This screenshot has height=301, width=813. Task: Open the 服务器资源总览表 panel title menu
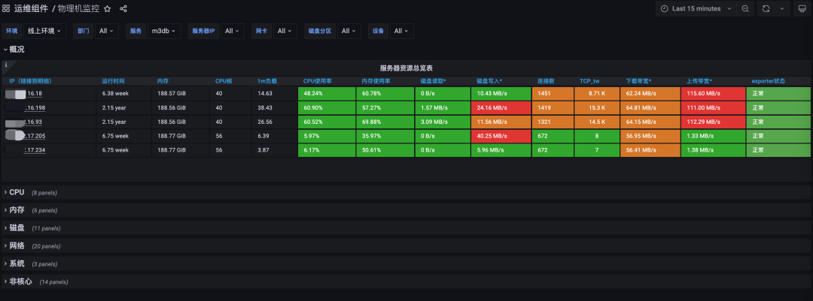406,68
